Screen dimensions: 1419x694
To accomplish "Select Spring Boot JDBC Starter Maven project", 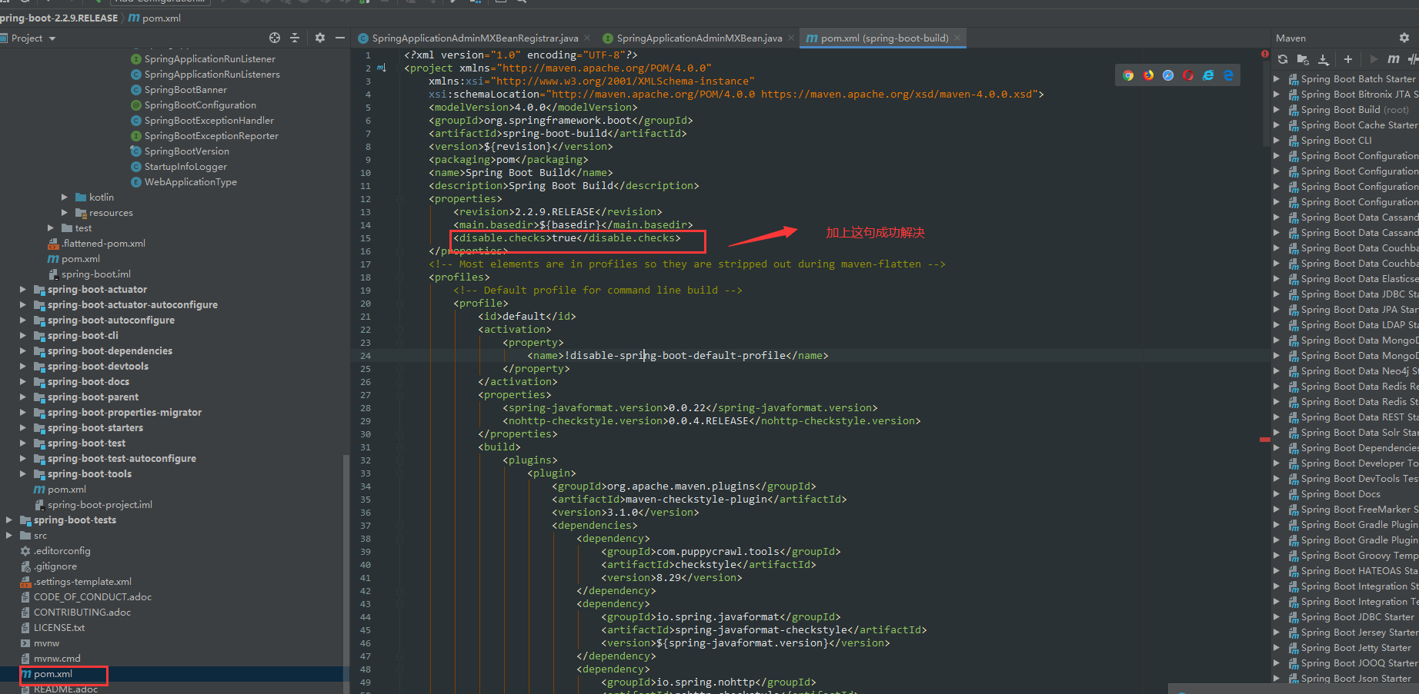I will 1357,616.
